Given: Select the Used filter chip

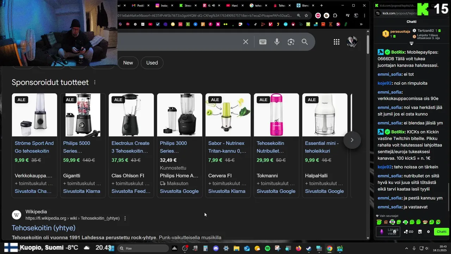Looking at the screenshot, I should tap(152, 63).
